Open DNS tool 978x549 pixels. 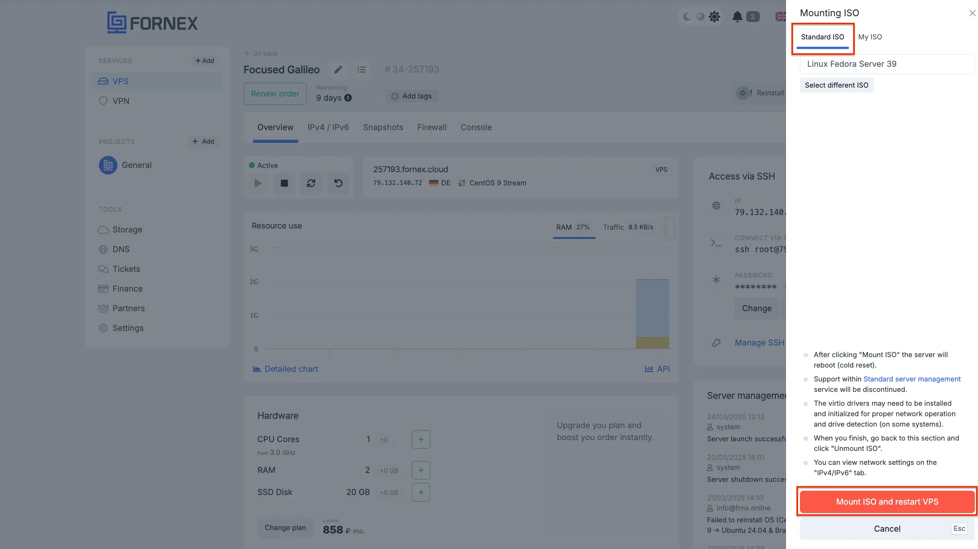(114, 249)
